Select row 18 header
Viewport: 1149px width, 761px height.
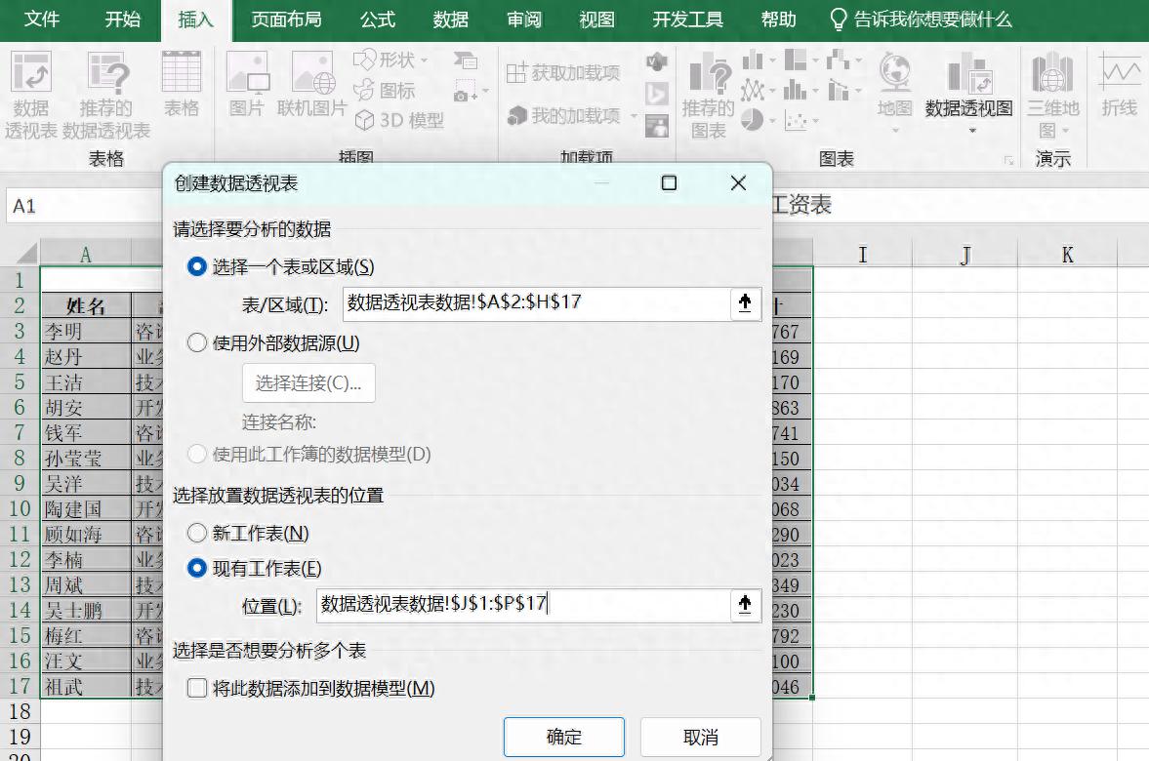click(20, 711)
